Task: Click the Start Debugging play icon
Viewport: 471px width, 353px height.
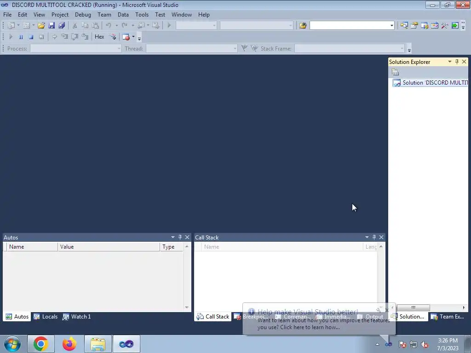Action: (x=169, y=26)
